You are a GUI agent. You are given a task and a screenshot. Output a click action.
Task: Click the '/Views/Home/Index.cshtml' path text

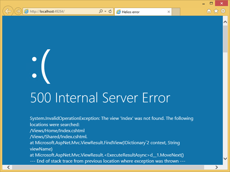pos(57,131)
